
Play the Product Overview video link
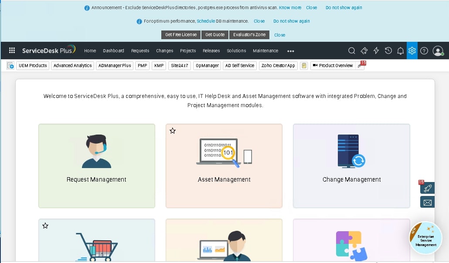(333, 66)
